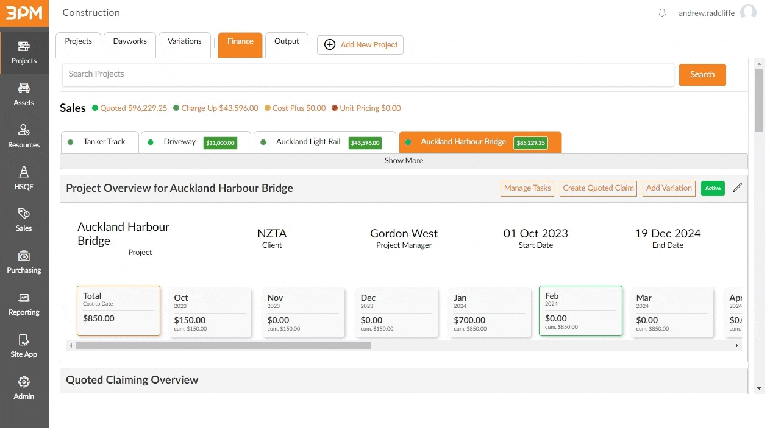Switch to the Variations tab
Viewport: 770px width, 428px height.
[x=184, y=42]
